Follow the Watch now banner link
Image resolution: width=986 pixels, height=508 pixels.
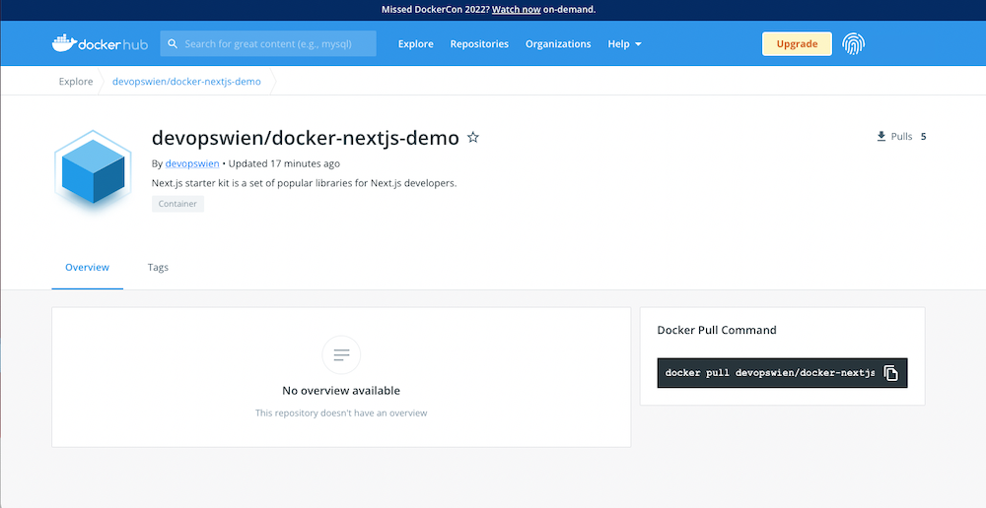click(517, 10)
